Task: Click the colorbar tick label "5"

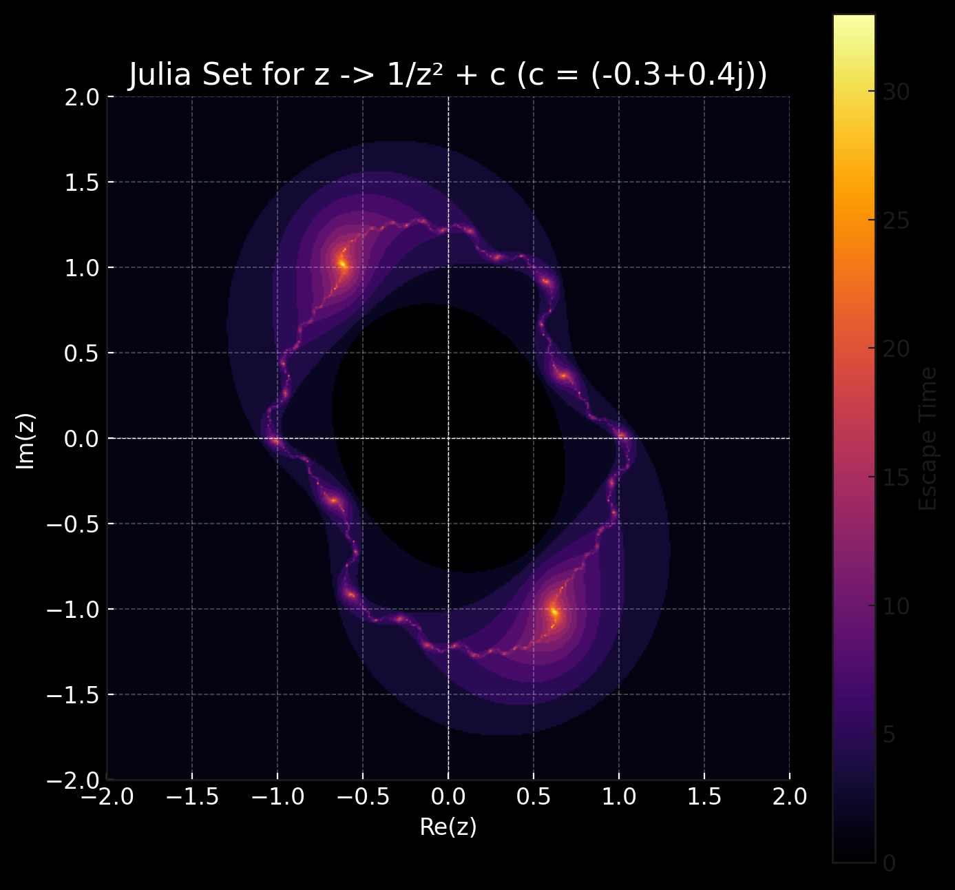Action: pos(890,734)
